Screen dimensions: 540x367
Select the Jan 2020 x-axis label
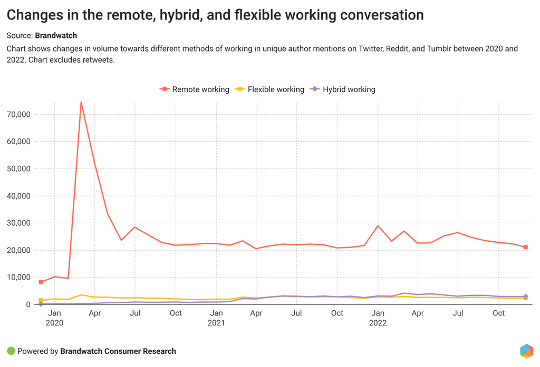click(x=54, y=318)
